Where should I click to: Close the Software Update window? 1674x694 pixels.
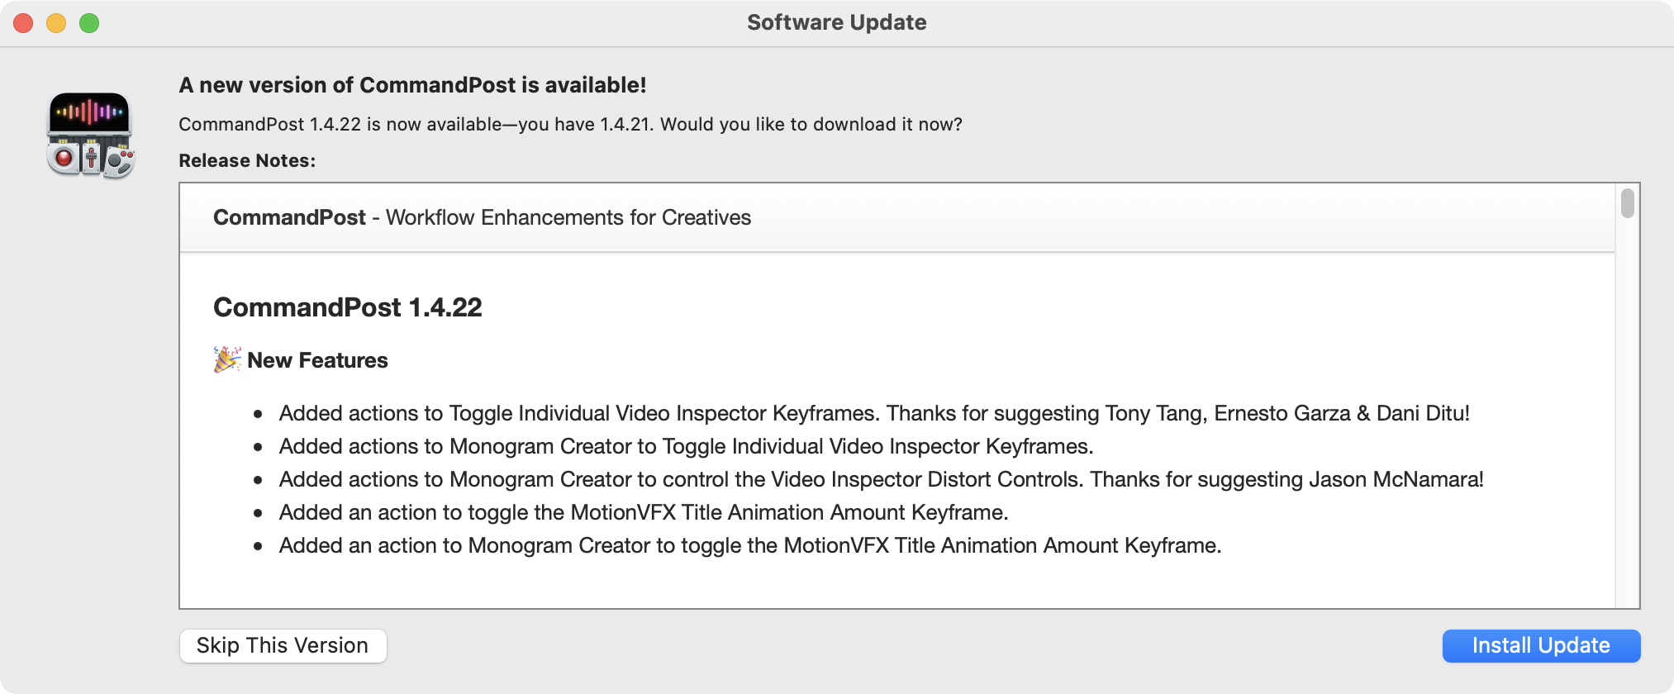point(23,23)
